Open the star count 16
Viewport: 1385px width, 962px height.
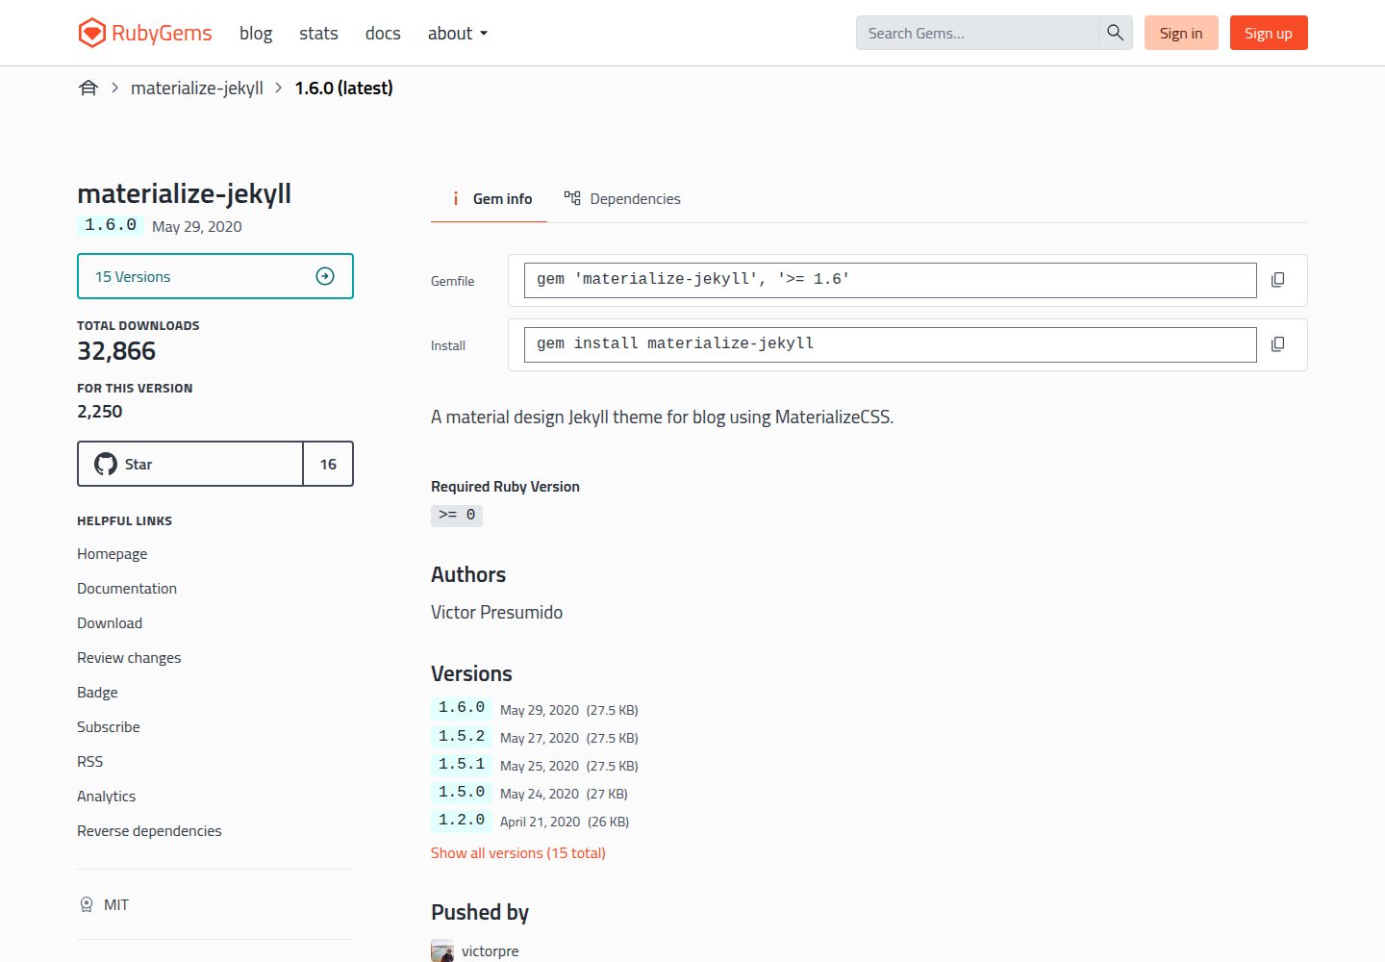tap(328, 464)
